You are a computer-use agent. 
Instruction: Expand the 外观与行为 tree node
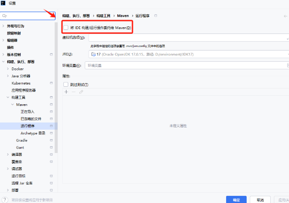pos(3,26)
